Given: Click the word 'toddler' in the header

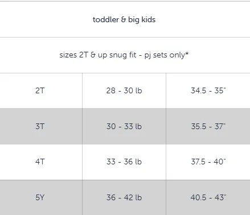Looking at the screenshot, I should pos(106,20).
